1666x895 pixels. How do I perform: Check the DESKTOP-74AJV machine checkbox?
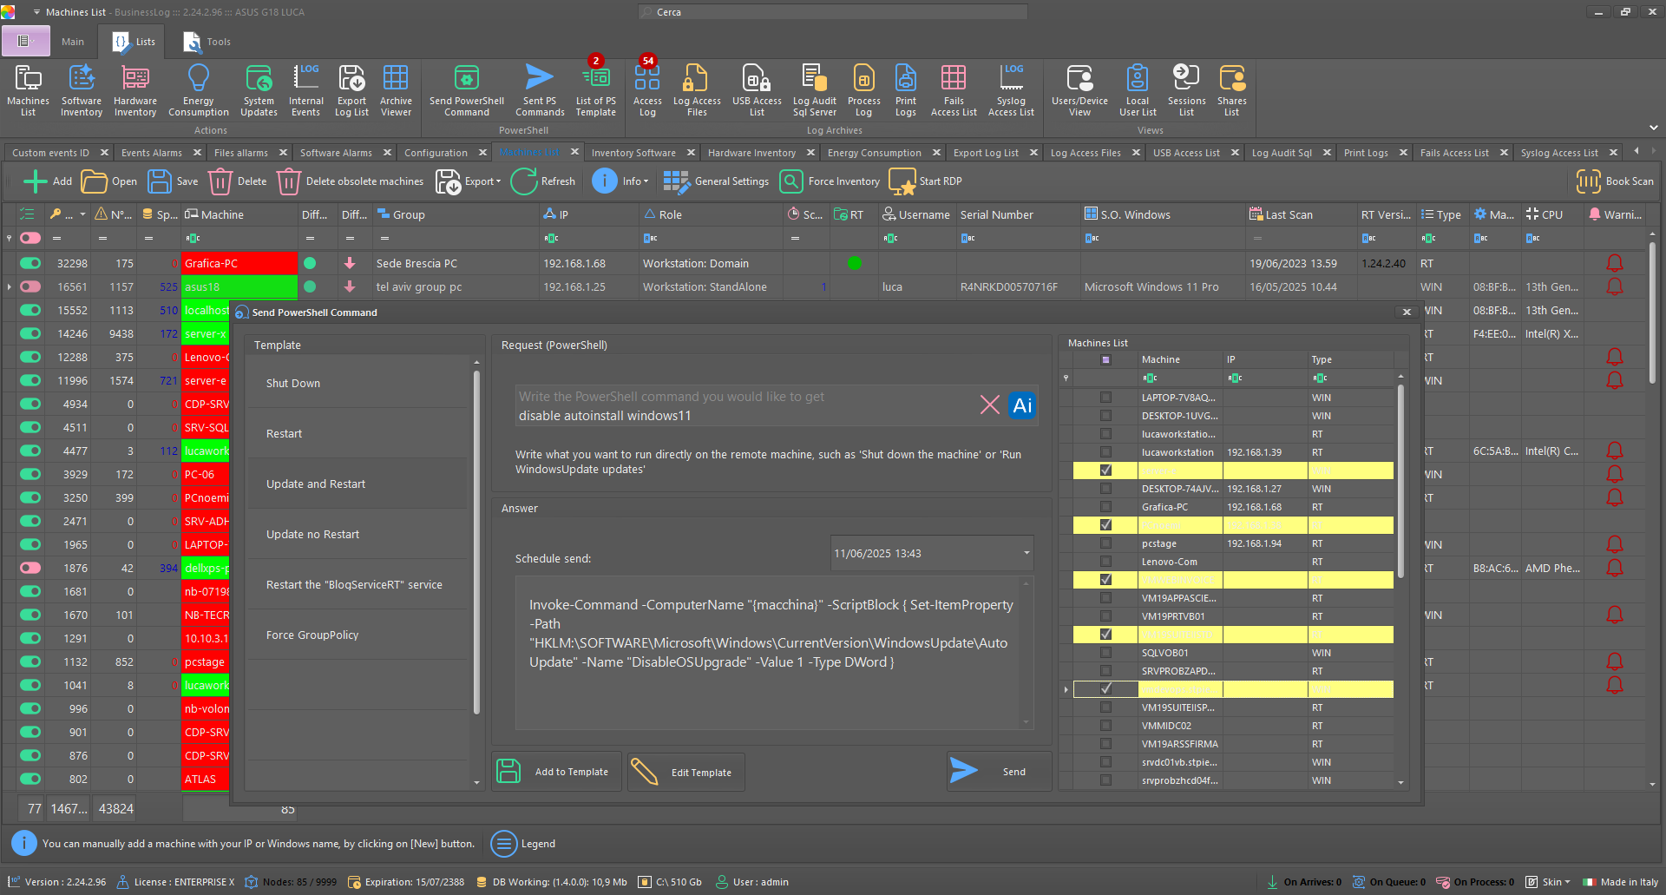tap(1105, 489)
